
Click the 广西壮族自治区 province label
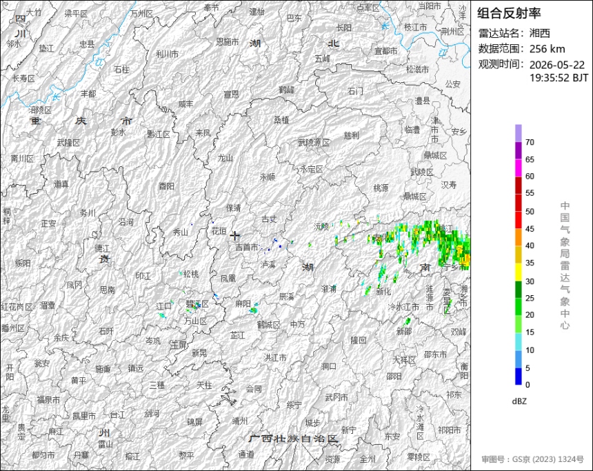[293, 439]
